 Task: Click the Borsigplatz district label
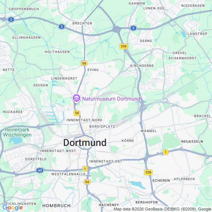[102, 126]
